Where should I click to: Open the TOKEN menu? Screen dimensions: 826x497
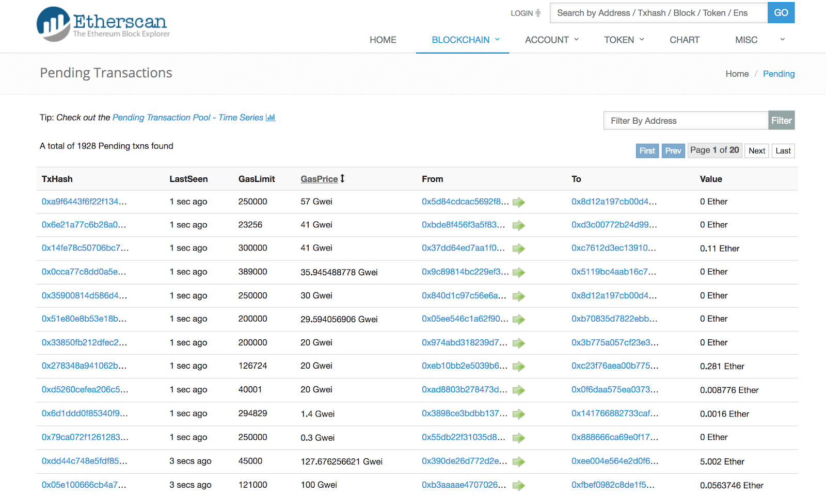619,40
